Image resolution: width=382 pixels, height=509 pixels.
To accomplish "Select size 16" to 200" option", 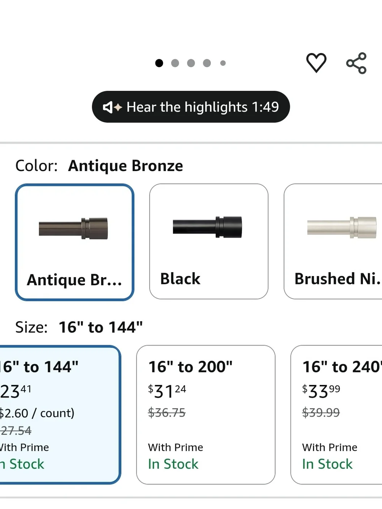I will [206, 415].
